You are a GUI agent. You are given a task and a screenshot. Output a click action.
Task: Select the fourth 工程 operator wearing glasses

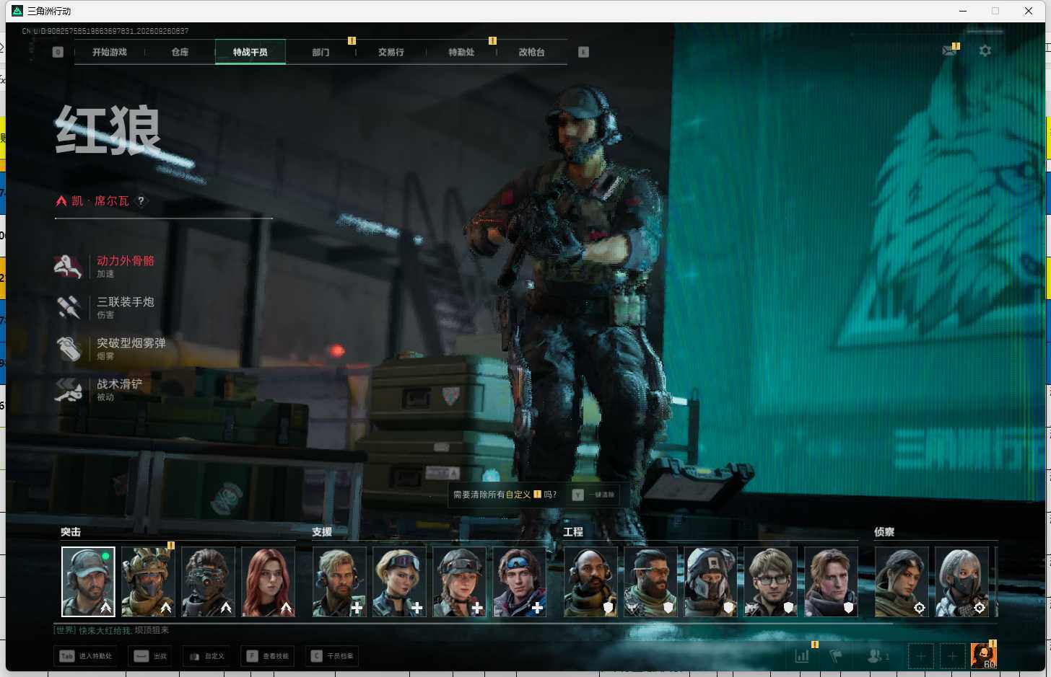point(770,582)
